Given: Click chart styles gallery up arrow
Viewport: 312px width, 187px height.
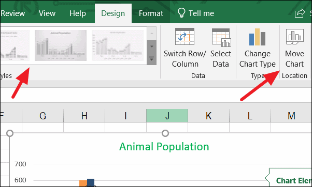Looking at the screenshot, I should click(x=152, y=33).
